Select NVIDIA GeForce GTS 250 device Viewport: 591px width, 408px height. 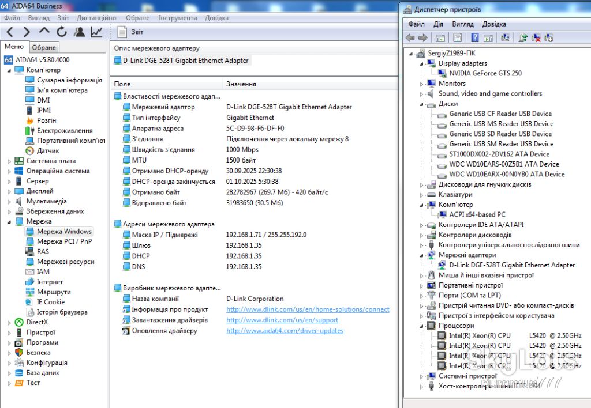coord(485,73)
